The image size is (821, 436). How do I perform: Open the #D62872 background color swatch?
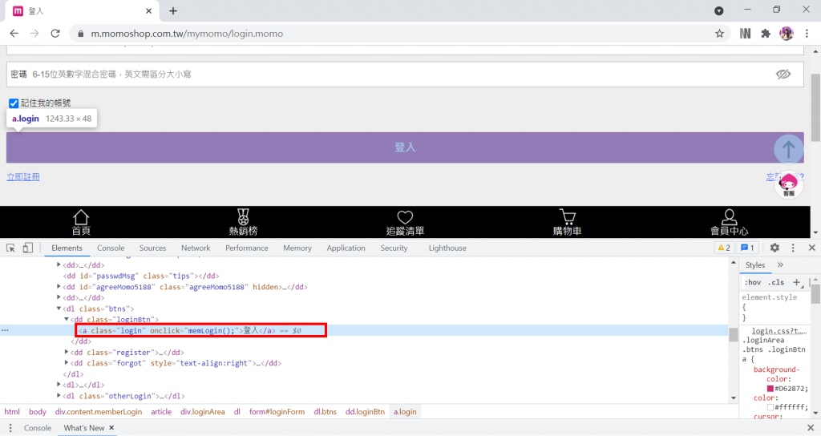point(770,389)
